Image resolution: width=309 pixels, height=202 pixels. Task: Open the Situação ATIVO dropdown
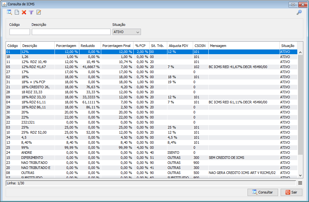pyautogui.click(x=127, y=32)
